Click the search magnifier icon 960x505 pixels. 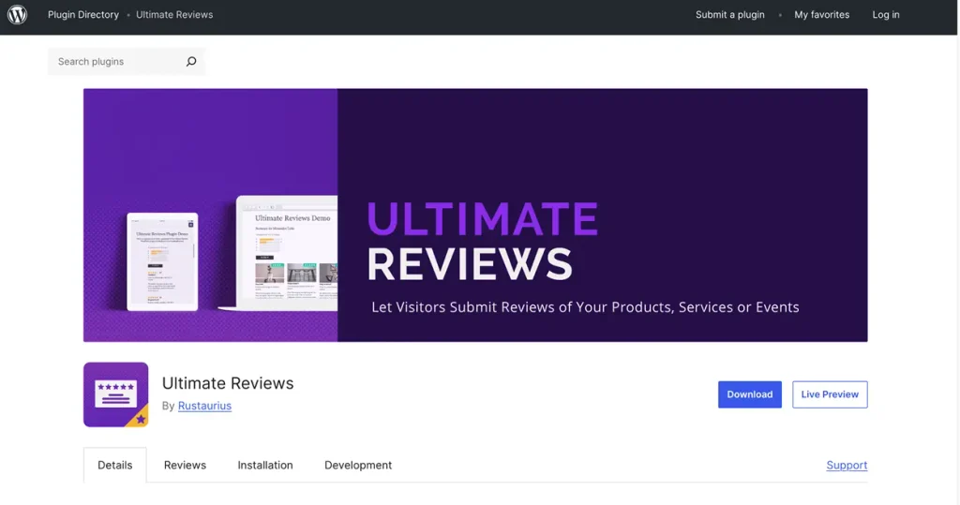tap(191, 61)
